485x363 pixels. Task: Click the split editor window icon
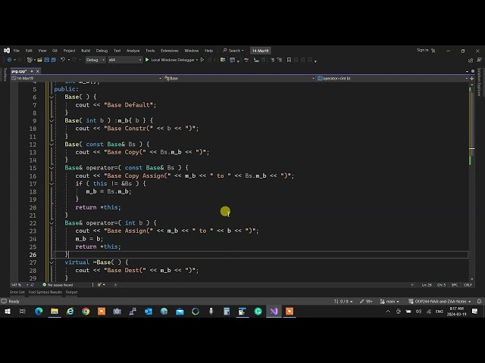pyautogui.click(x=471, y=79)
